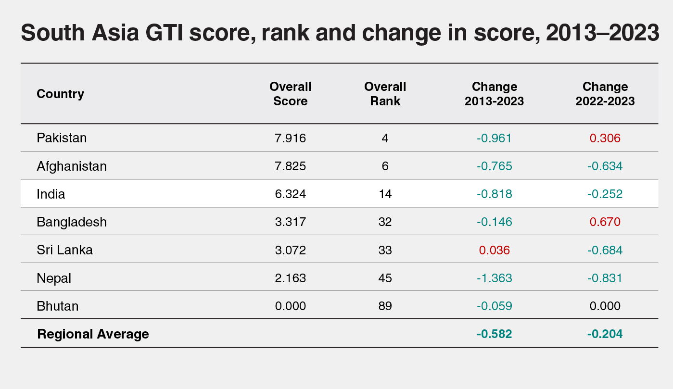
Task: Click Pakistan's overall score 7.916
Action: [x=290, y=138]
